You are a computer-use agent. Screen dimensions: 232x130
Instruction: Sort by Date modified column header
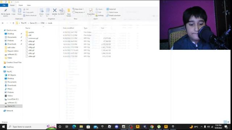69,28
